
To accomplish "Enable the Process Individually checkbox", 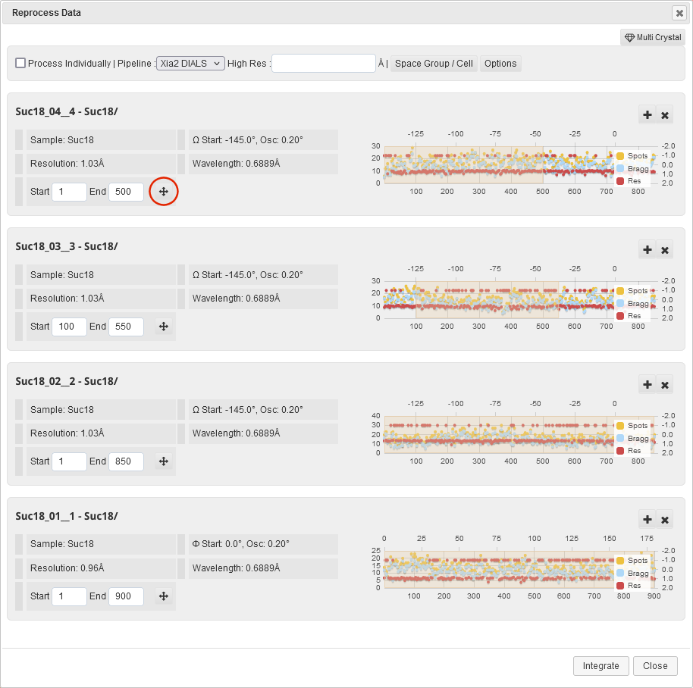I will point(20,64).
